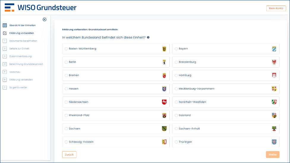Go to Details zur Einheit step
290x163 pixels.
[19, 49]
